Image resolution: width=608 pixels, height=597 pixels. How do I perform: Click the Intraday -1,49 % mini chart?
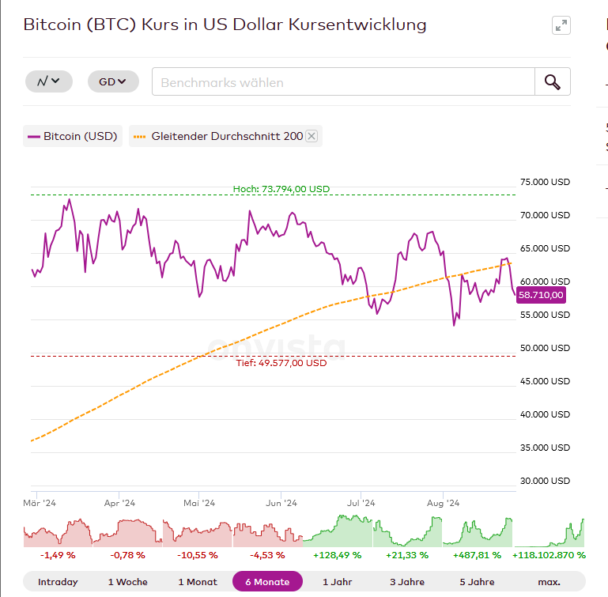coord(58,531)
